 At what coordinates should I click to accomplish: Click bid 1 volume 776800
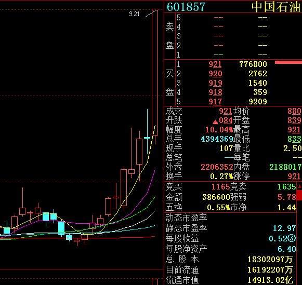pyautogui.click(x=253, y=64)
